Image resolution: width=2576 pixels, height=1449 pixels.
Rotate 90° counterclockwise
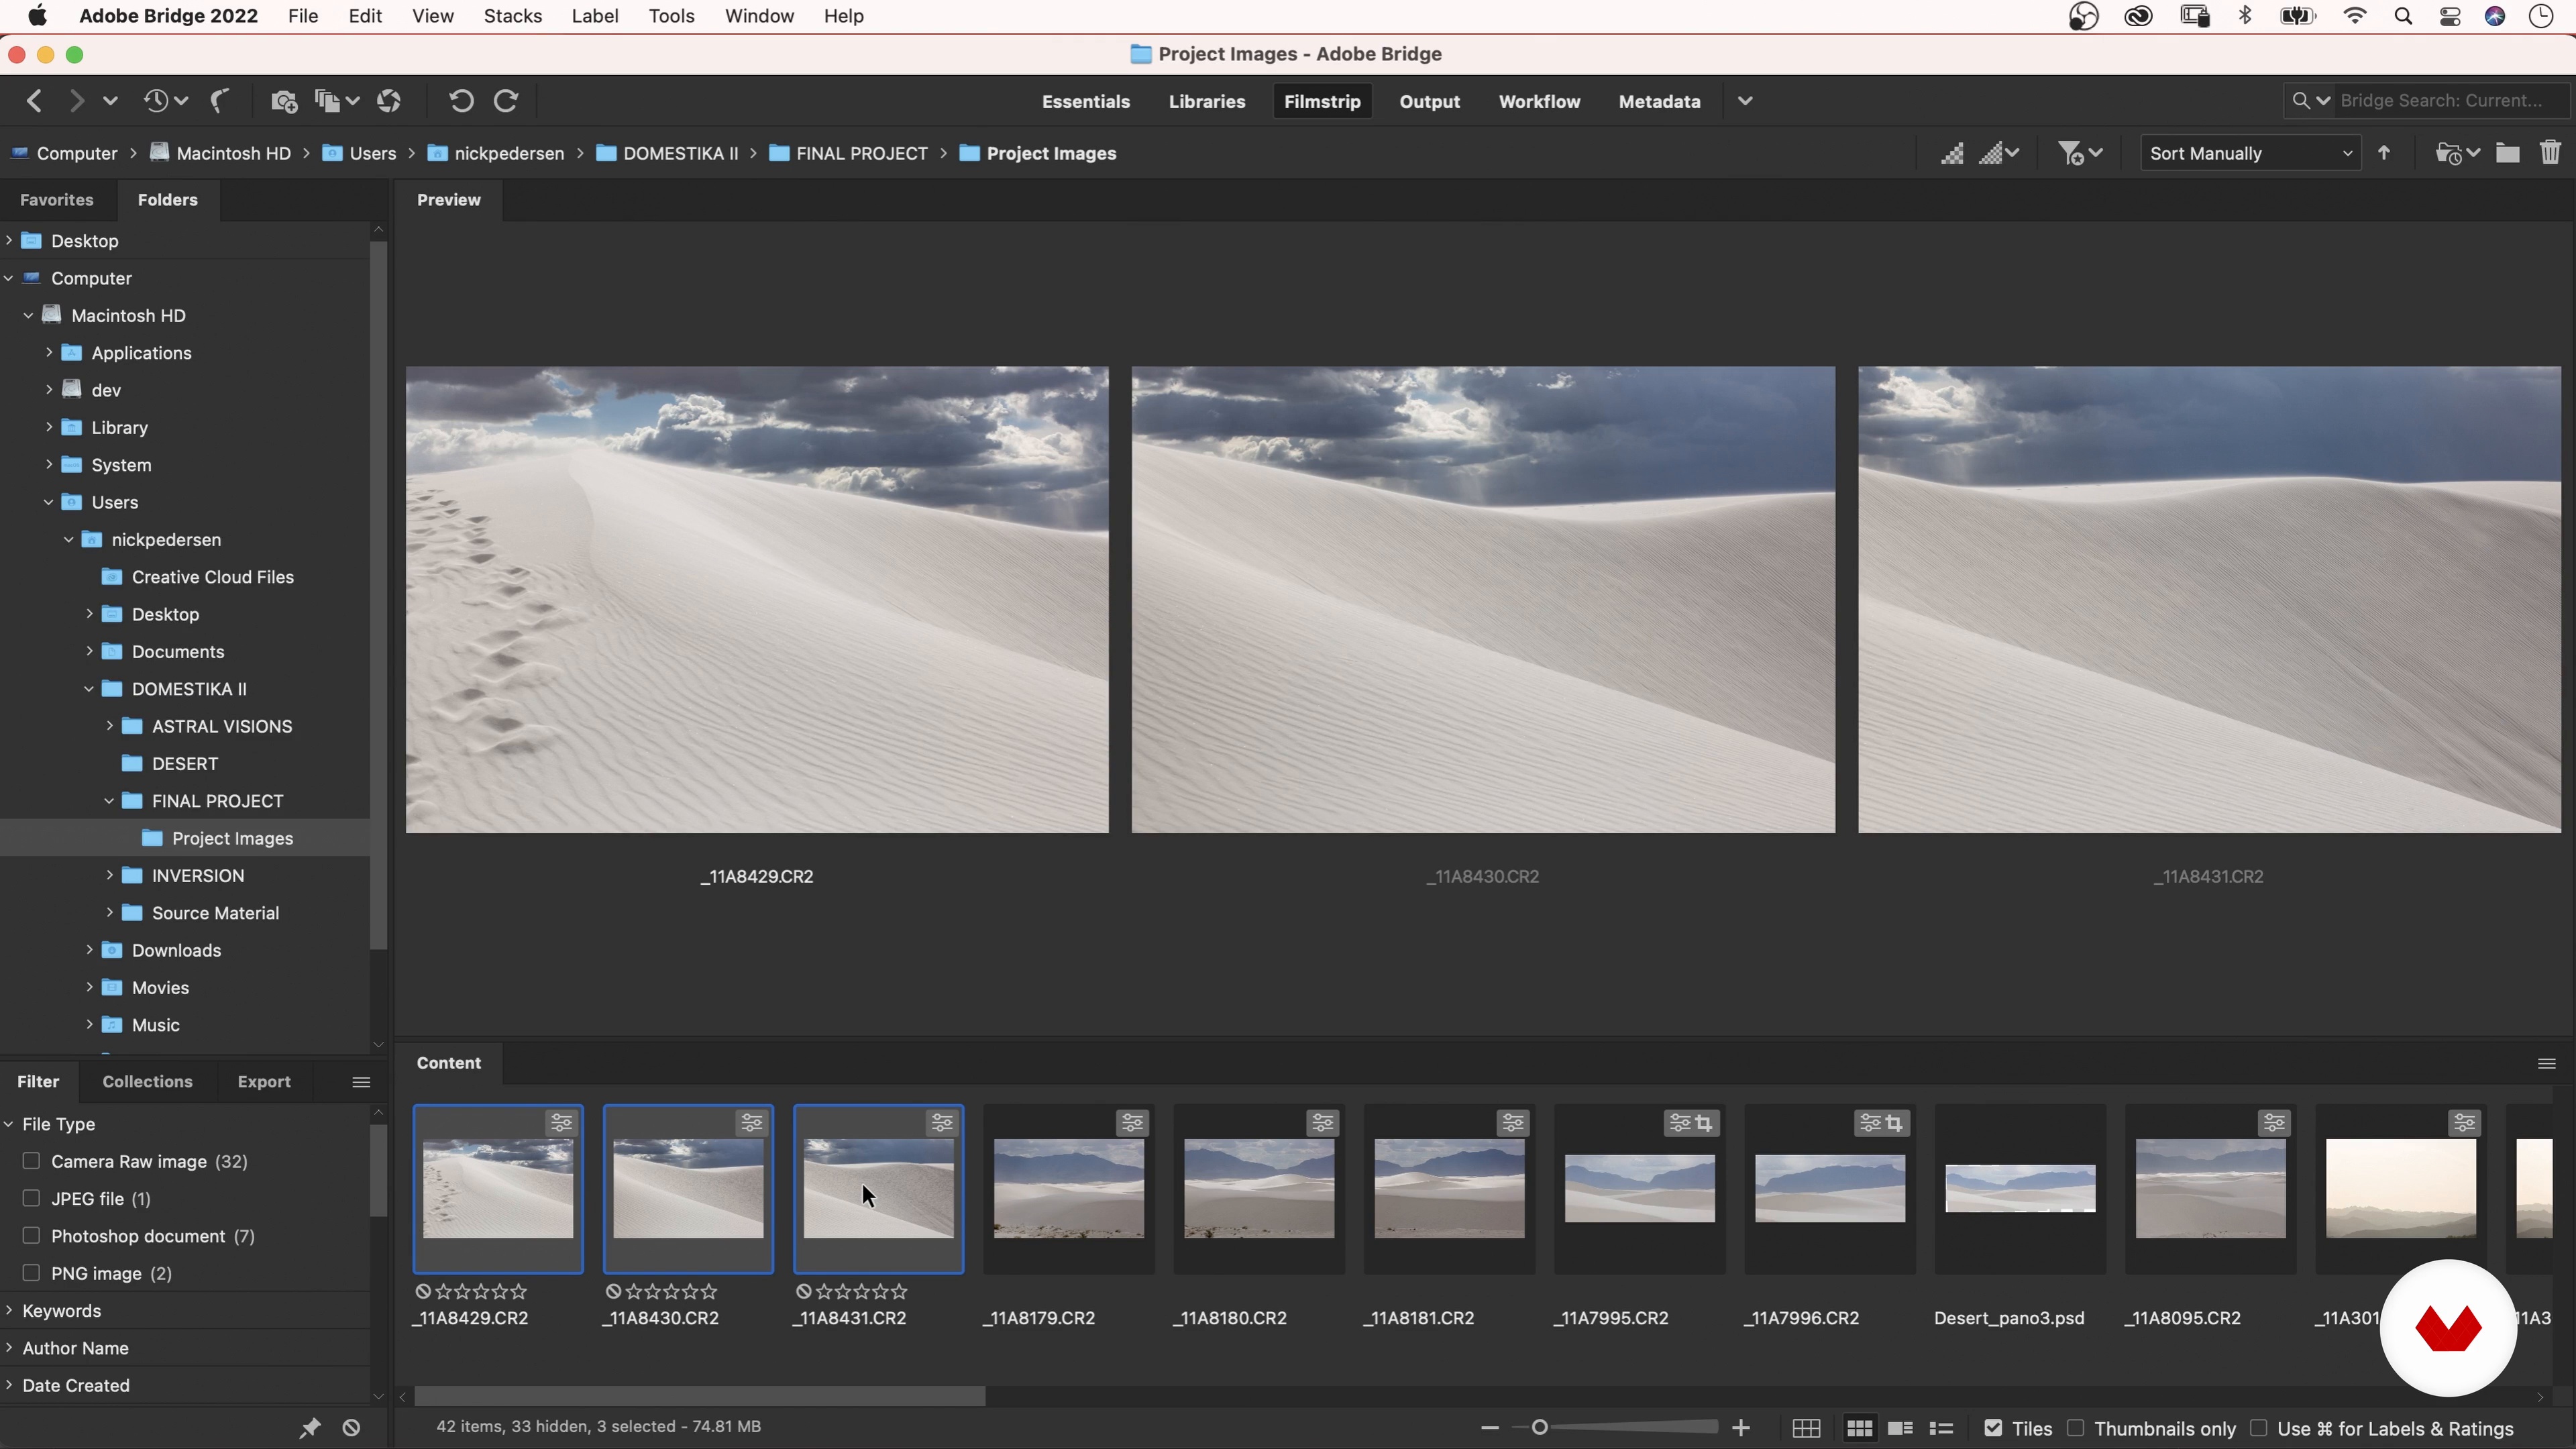pos(461,101)
